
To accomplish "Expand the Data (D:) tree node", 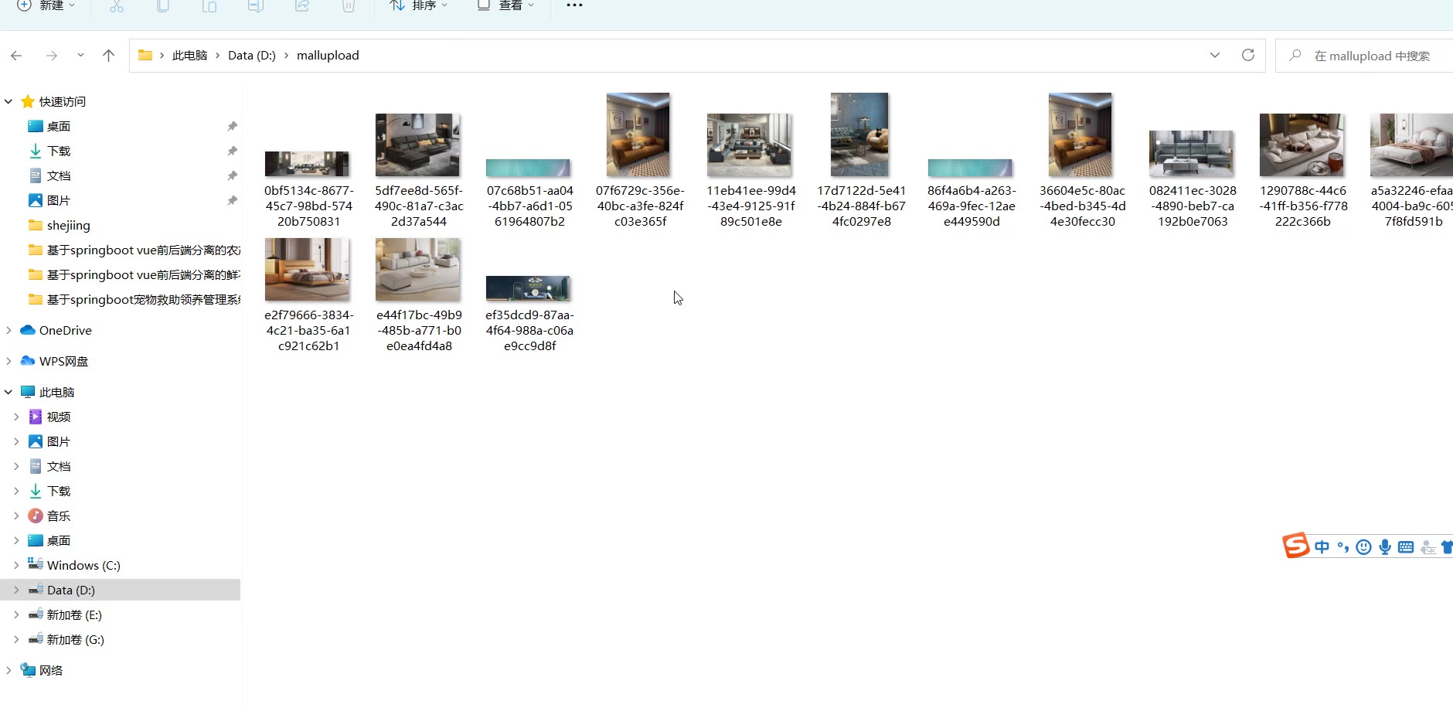I will [x=16, y=591].
